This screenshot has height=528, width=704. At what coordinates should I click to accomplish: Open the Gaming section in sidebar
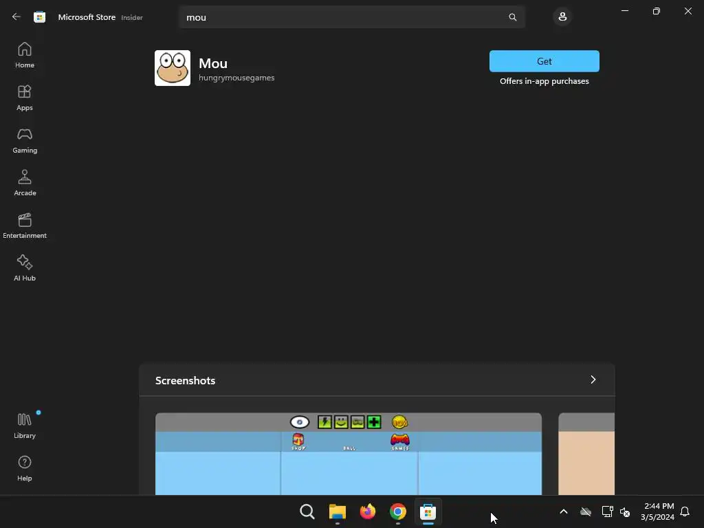(x=25, y=140)
